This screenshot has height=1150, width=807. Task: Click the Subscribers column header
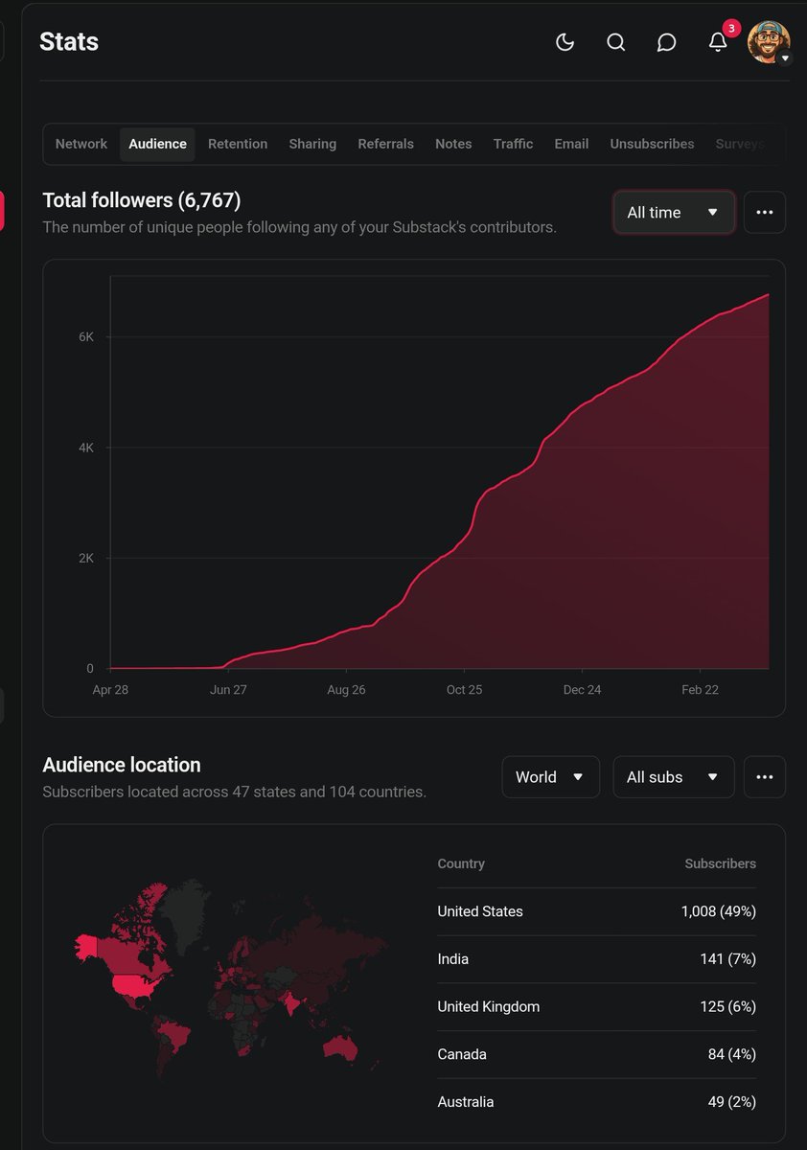click(x=721, y=863)
